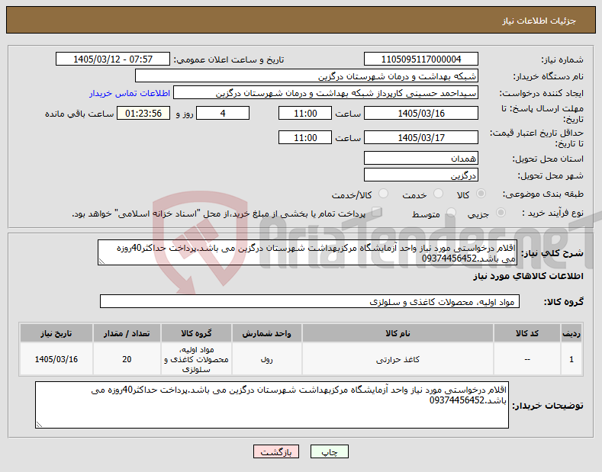Click the announcement date field 1405/03/12 - 07:57
This screenshot has height=472, width=602.
[113, 59]
